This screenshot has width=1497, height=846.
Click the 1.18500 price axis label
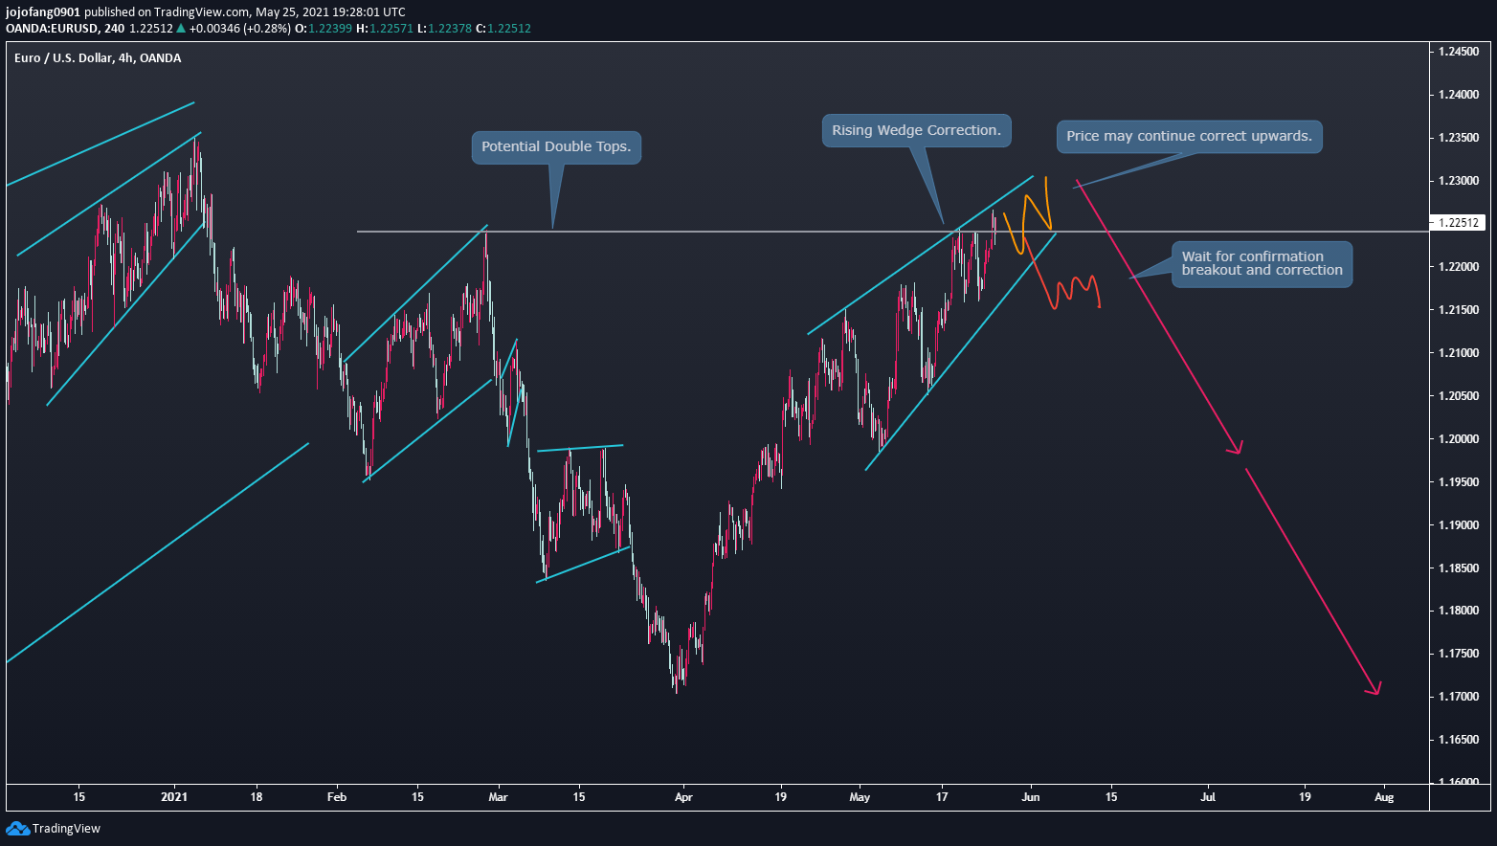click(1459, 568)
